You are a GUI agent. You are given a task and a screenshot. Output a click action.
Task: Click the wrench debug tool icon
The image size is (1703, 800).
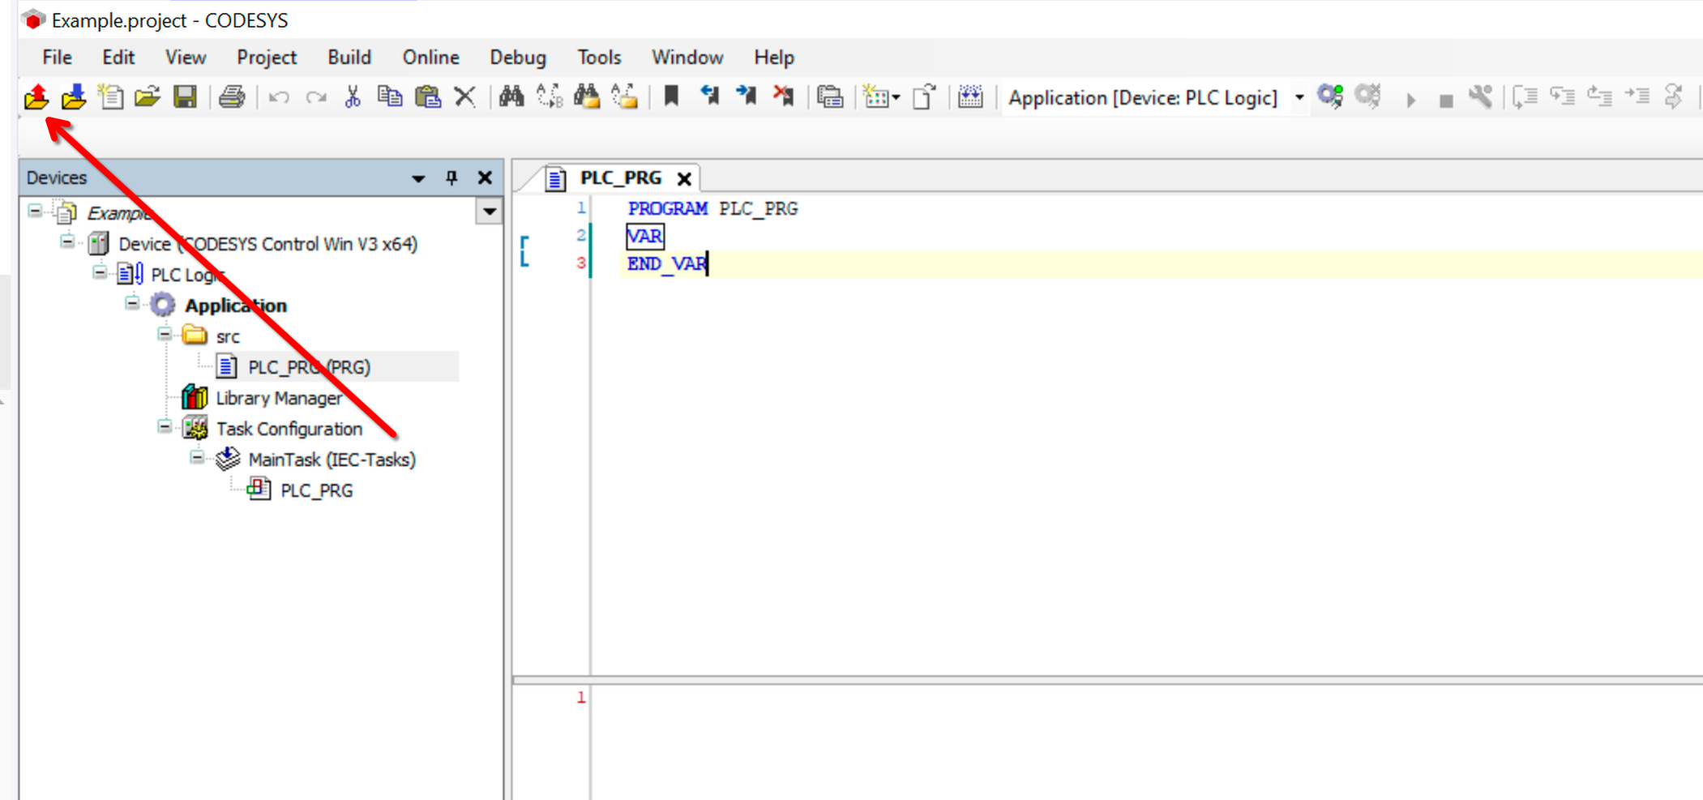[1481, 97]
